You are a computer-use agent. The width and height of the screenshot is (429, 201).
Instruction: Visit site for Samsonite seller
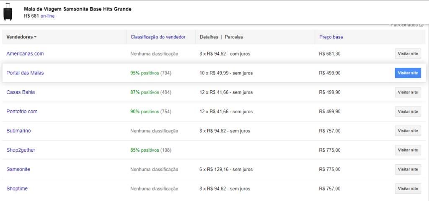pyautogui.click(x=408, y=169)
